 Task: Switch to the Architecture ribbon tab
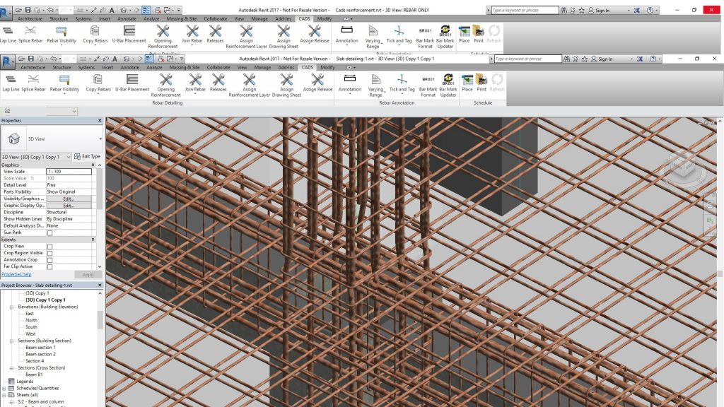[33, 66]
